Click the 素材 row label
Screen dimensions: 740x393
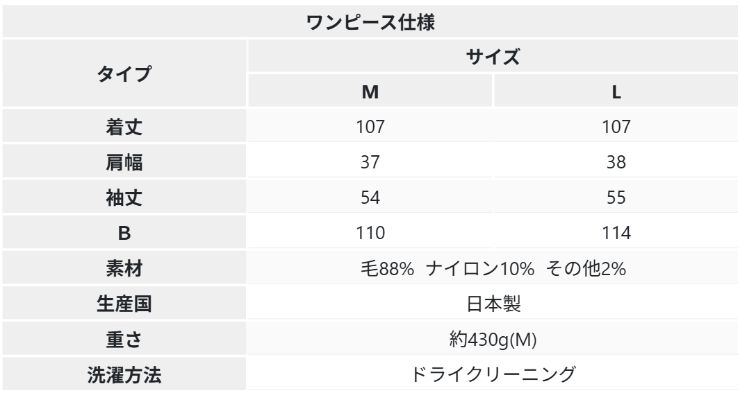(x=124, y=268)
